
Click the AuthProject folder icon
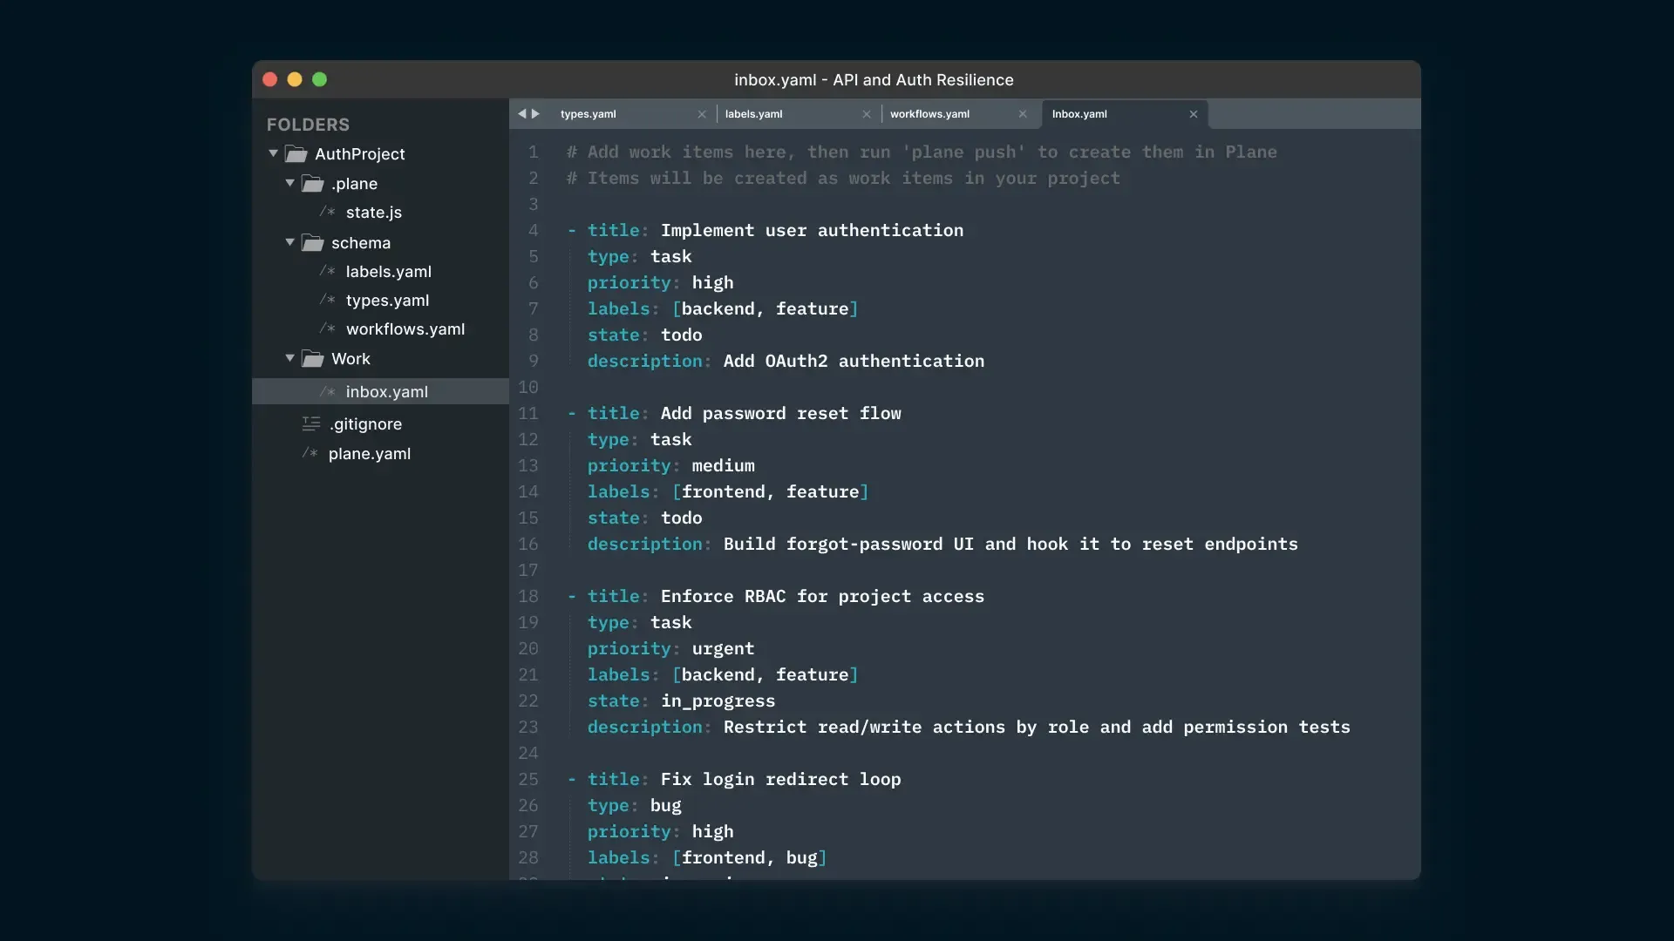(x=296, y=154)
